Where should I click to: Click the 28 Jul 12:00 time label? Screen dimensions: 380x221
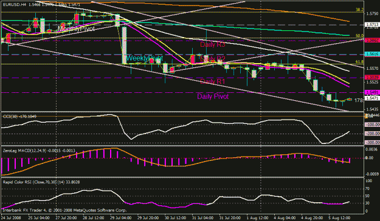(x=94, y=217)
